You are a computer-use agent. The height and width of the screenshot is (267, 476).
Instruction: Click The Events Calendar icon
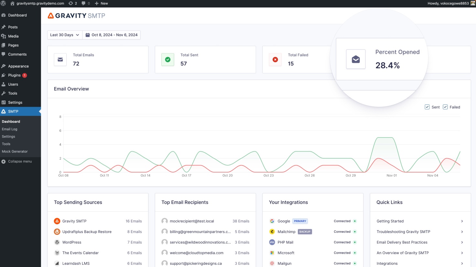point(57,253)
